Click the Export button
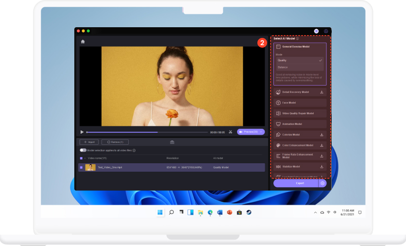The height and width of the screenshot is (246, 406). (x=295, y=183)
